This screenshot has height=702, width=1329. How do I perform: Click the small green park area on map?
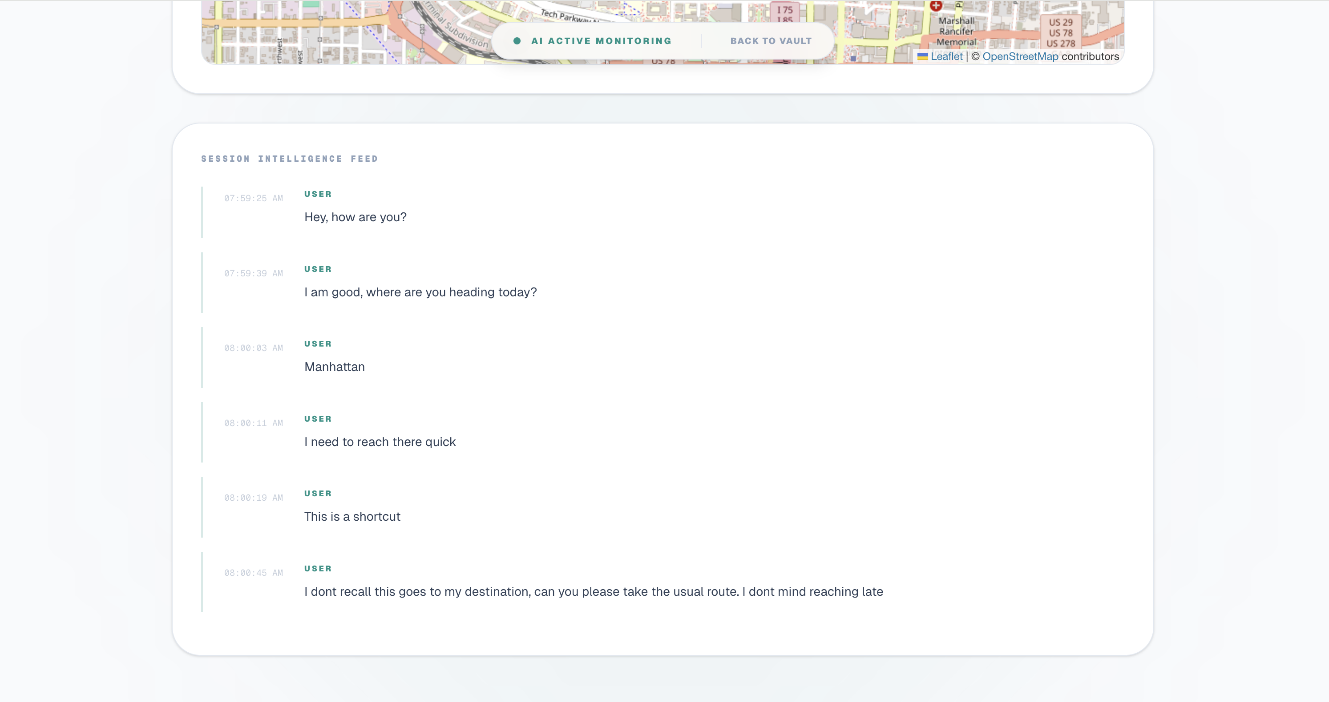311,4
